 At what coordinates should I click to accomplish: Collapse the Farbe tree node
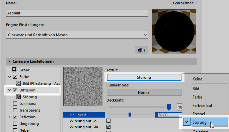coord(9,77)
